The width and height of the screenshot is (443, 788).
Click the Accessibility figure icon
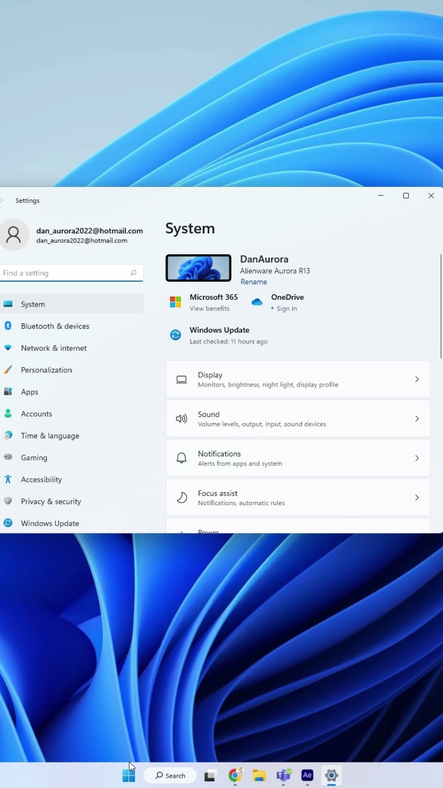(8, 479)
